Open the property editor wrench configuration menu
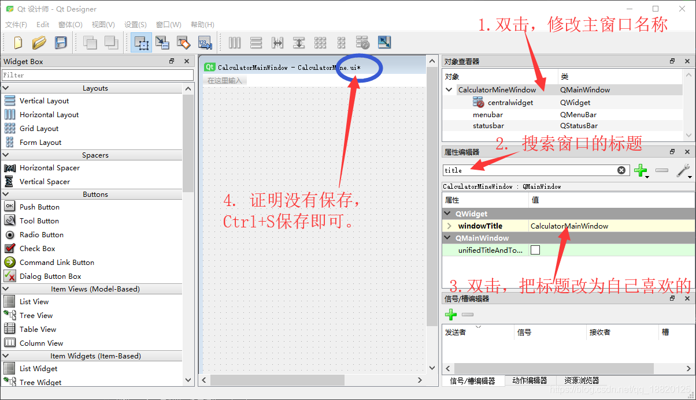This screenshot has width=696, height=400. [683, 170]
